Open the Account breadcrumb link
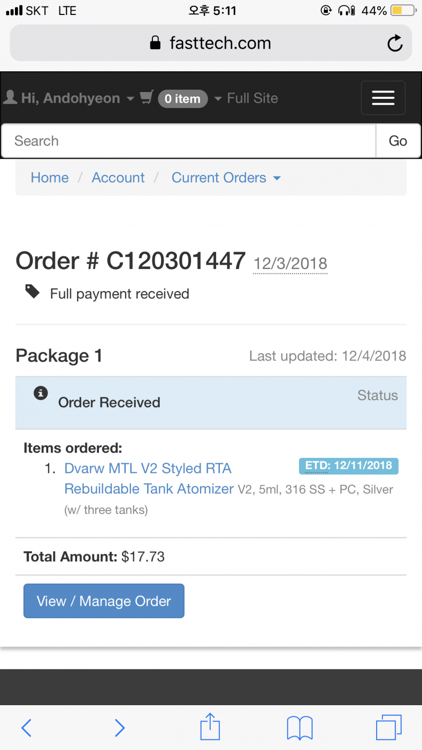This screenshot has height=750, width=422. (118, 178)
